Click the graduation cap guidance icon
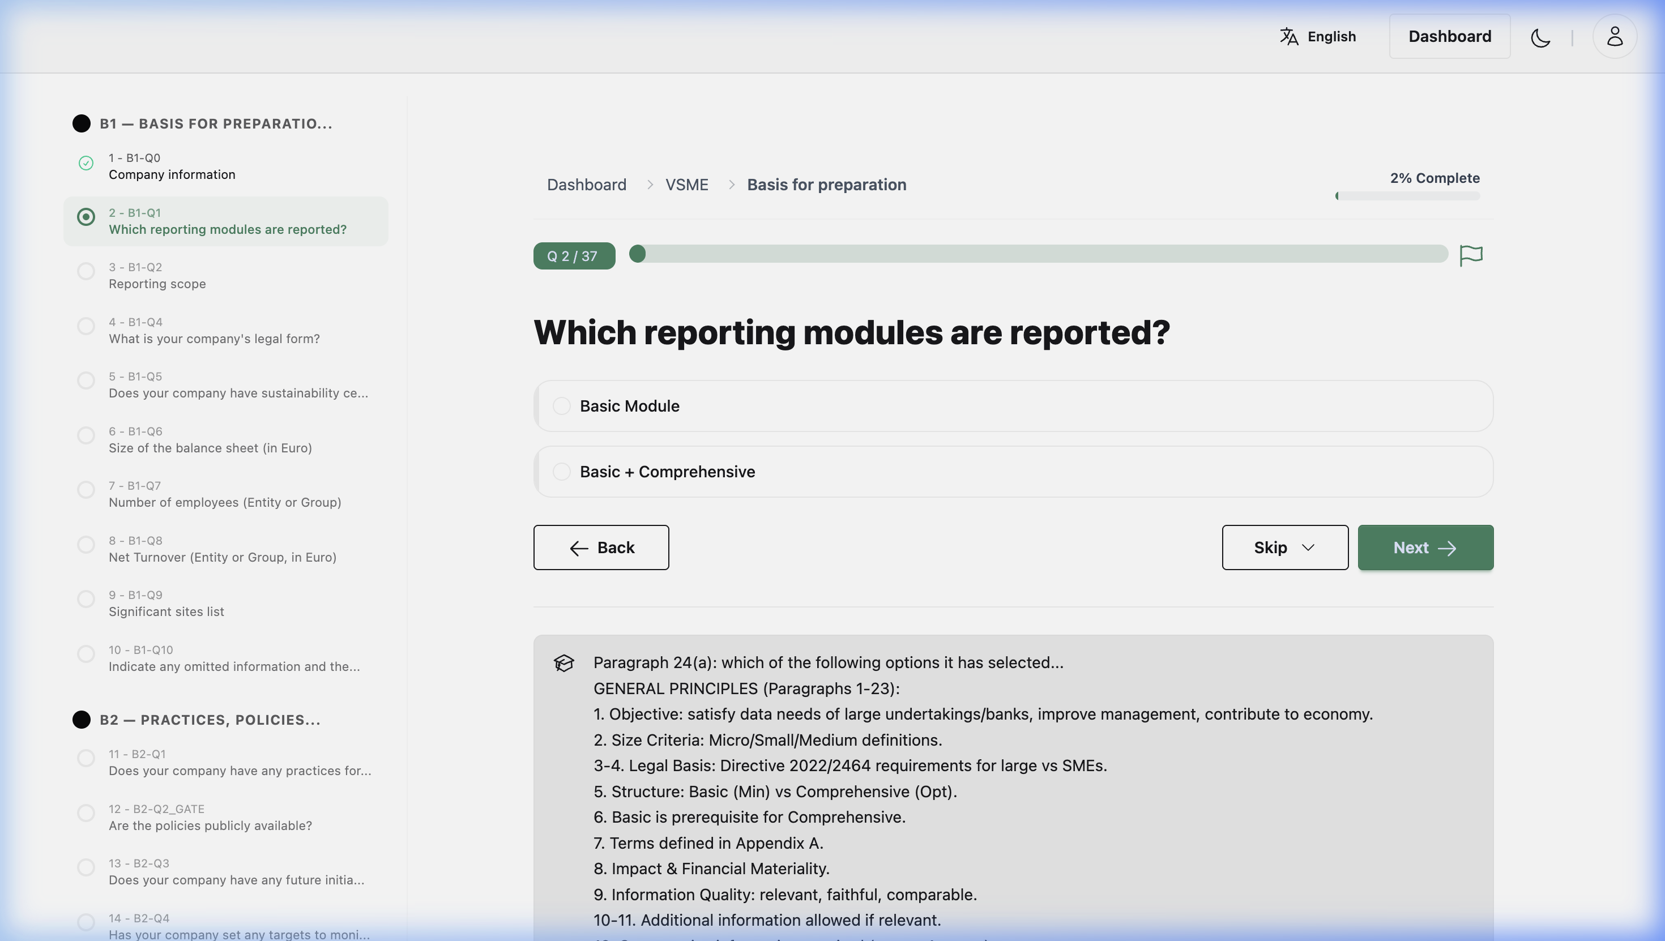Screen dimensions: 1665x941 point(563,663)
